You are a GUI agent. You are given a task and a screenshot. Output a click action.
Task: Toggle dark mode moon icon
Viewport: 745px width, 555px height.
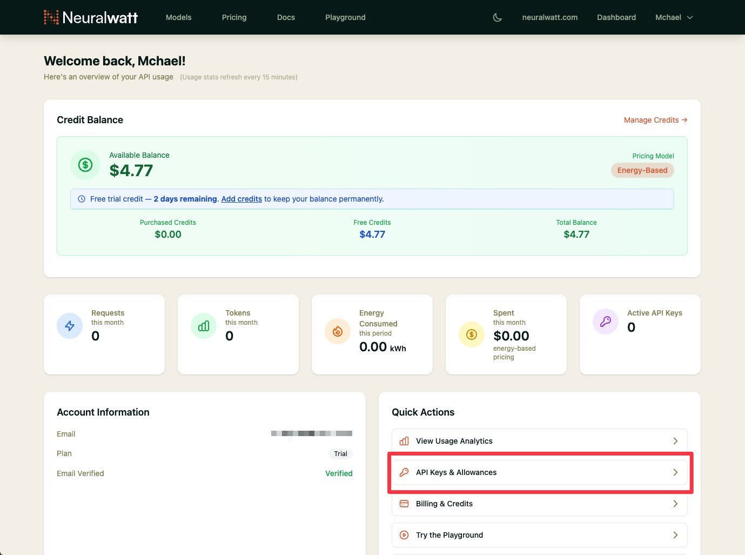pos(498,17)
